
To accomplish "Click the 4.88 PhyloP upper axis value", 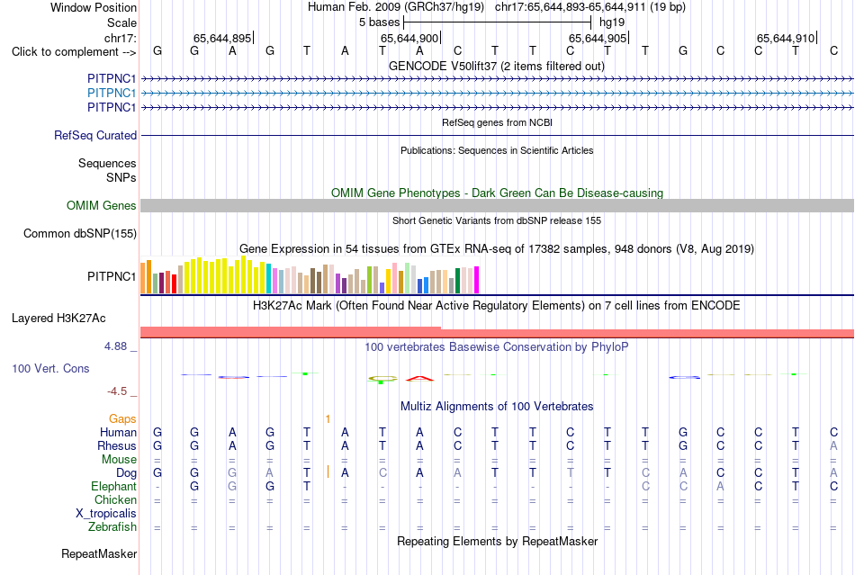I will pyautogui.click(x=115, y=346).
